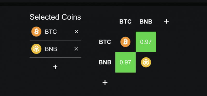Click BTC text in Selected Coins list

(x=51, y=32)
